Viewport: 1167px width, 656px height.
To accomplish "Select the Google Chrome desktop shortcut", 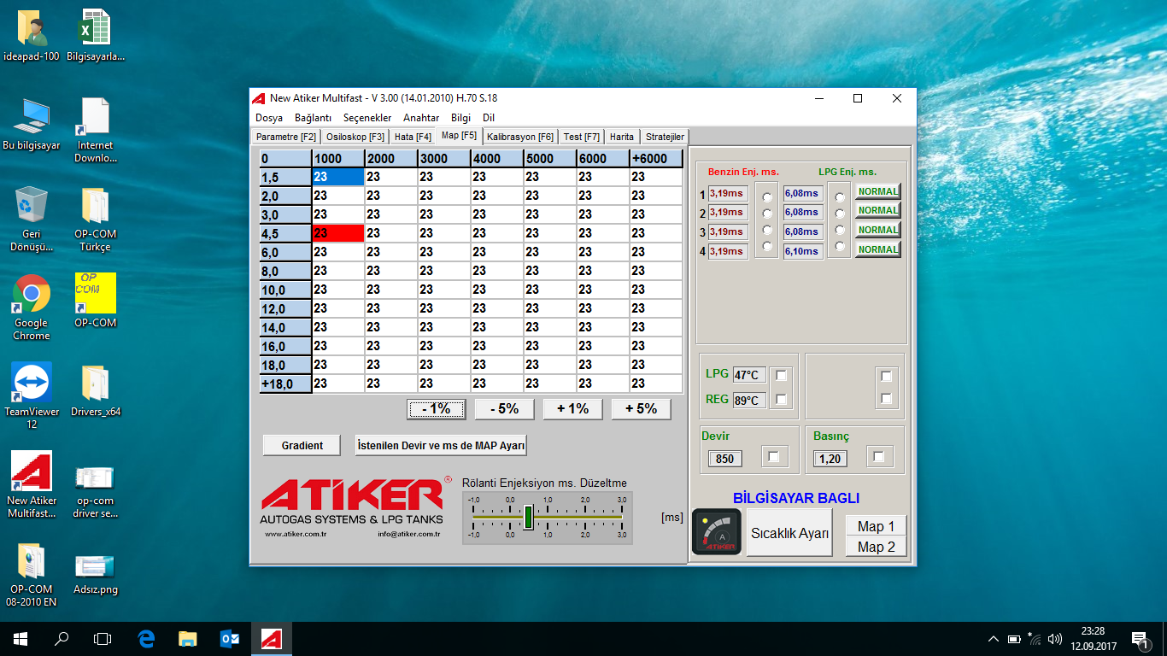I will (32, 294).
